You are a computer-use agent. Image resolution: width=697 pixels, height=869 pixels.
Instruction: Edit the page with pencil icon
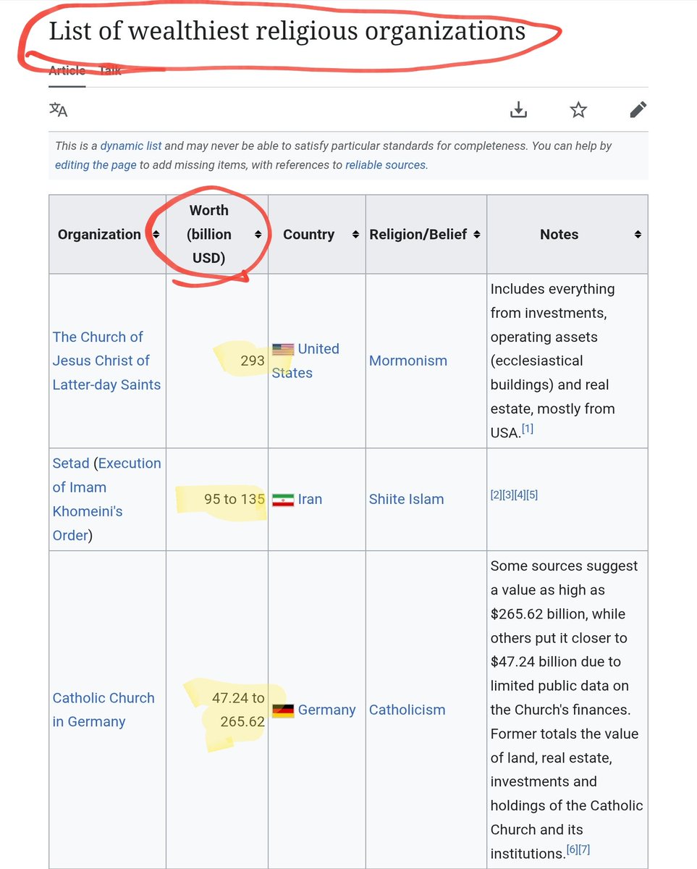tap(638, 110)
